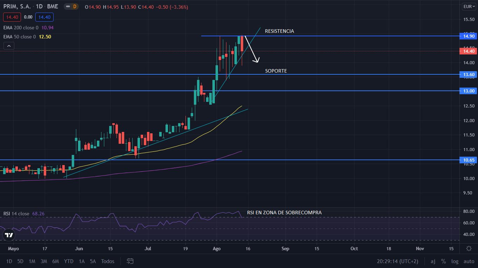The height and width of the screenshot is (268, 478).
Task: Collapse the indicator legend chevron
Action: point(9,46)
